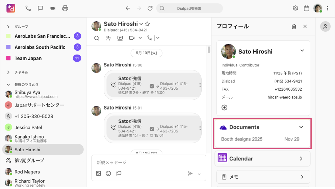Star Sato Hiroshi as a favorite

click(147, 24)
